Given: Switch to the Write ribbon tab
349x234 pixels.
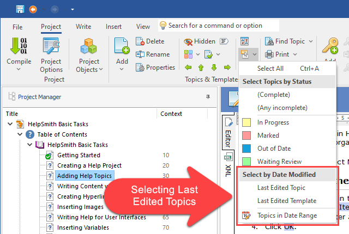Looking at the screenshot, I should [83, 27].
